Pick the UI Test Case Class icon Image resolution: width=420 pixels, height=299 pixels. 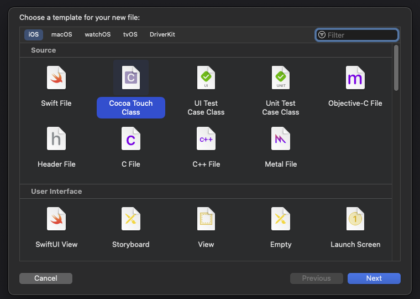(x=206, y=78)
